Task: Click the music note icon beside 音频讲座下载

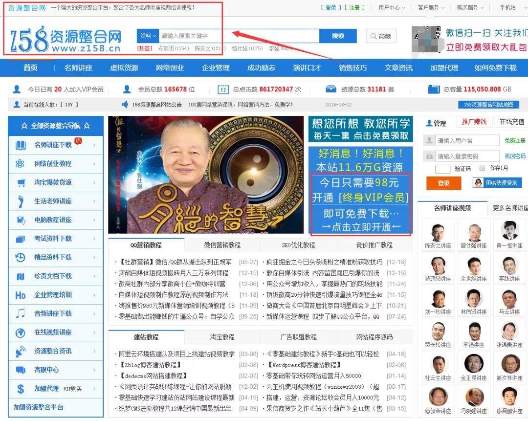Action: coord(21,314)
